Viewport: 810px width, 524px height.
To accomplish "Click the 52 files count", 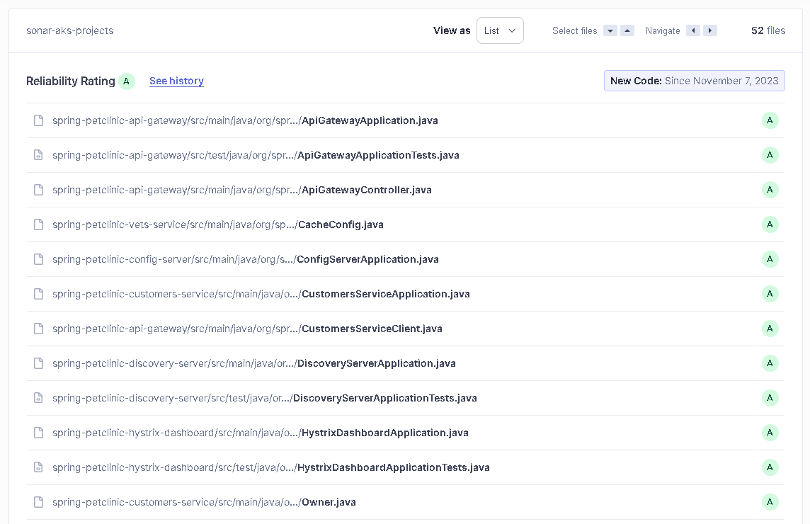I will coord(768,30).
